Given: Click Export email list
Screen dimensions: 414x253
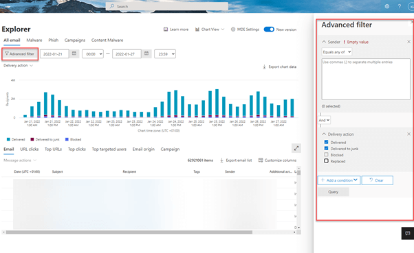Looking at the screenshot, I should (x=236, y=160).
